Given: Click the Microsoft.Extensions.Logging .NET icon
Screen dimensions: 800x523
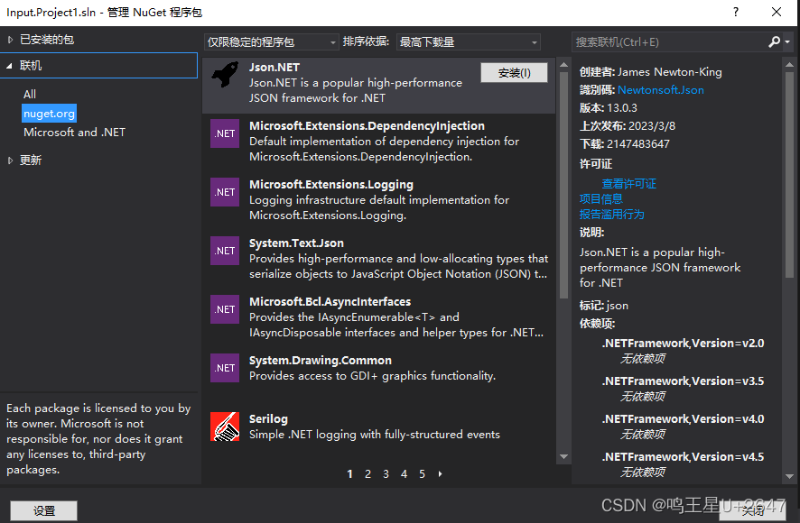Looking at the screenshot, I should coord(223,191).
